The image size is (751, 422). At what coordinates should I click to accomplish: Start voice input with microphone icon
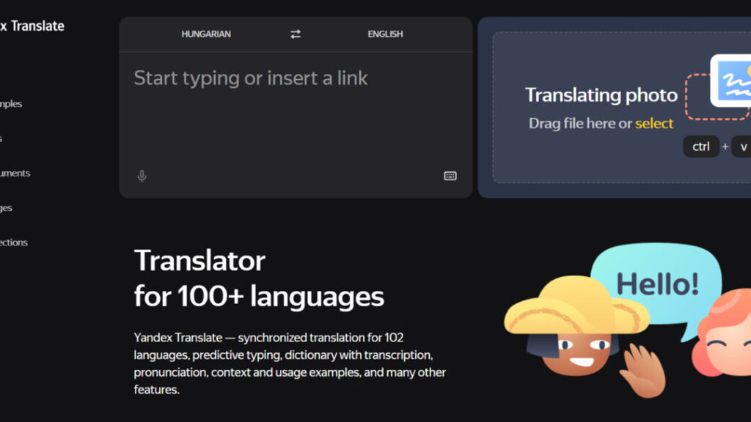click(142, 176)
